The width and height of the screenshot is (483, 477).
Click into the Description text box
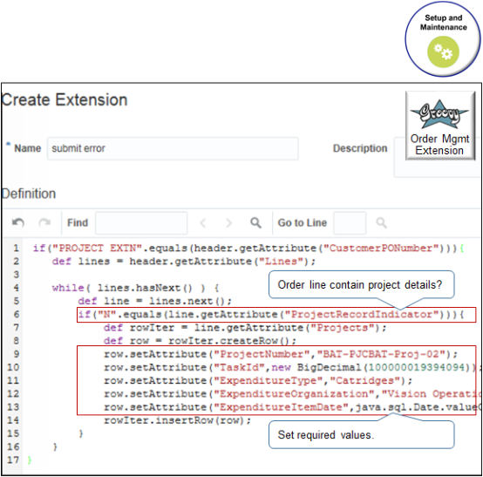tap(438, 157)
